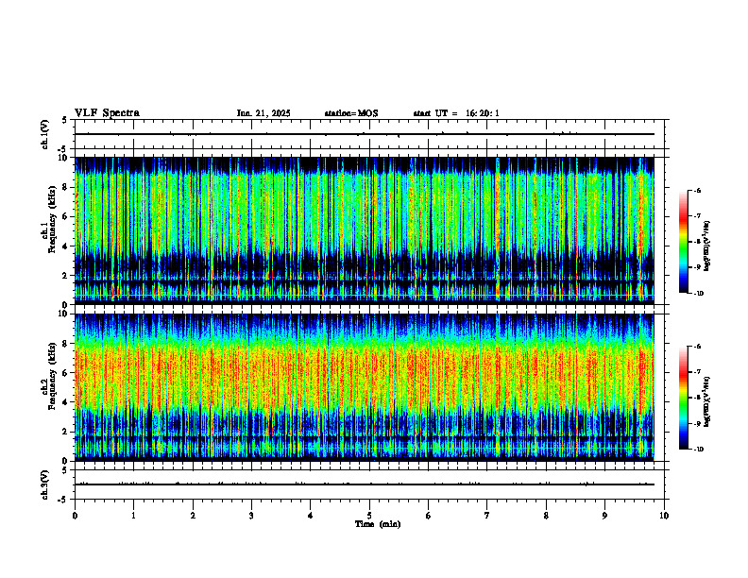
Task: Click the time axis tick label "1"
Action: point(133,516)
